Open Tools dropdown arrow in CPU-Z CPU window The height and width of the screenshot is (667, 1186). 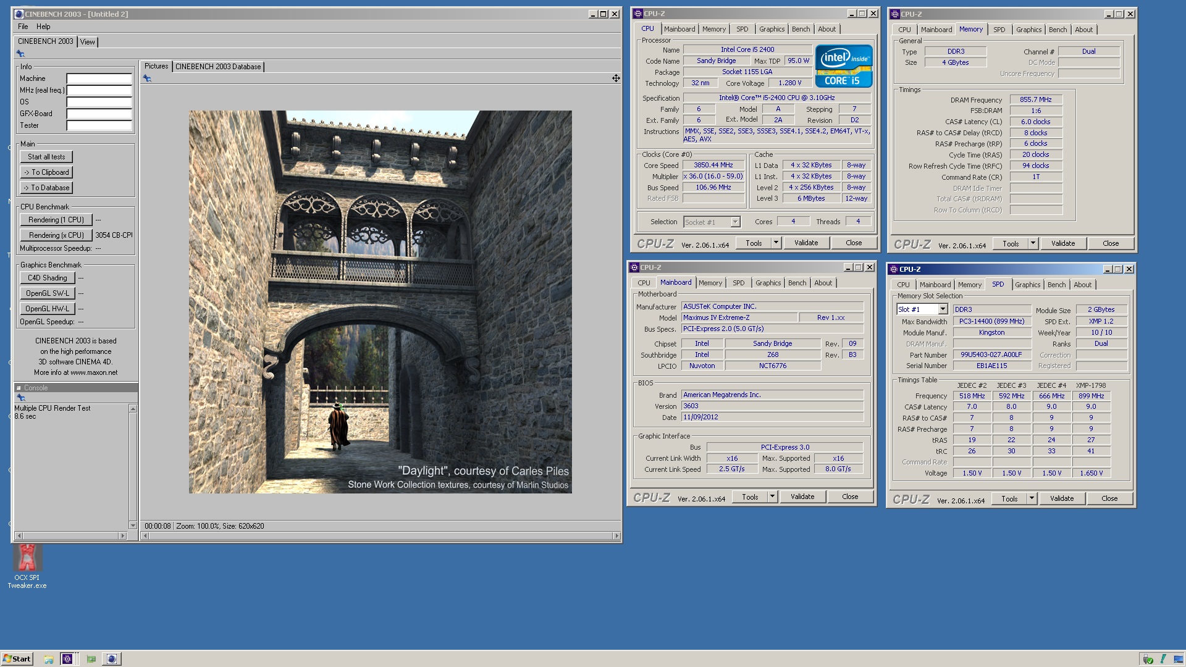776,243
